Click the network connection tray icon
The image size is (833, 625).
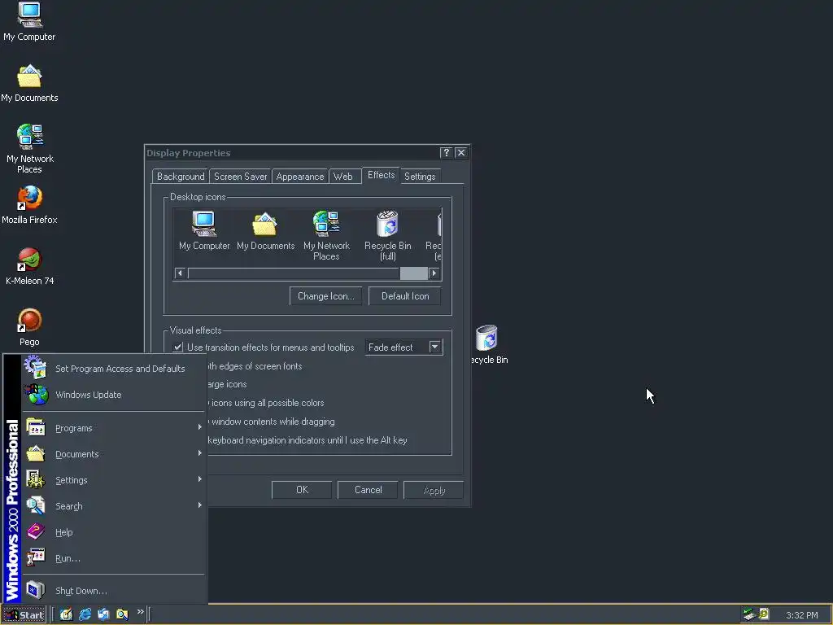[x=749, y=614]
